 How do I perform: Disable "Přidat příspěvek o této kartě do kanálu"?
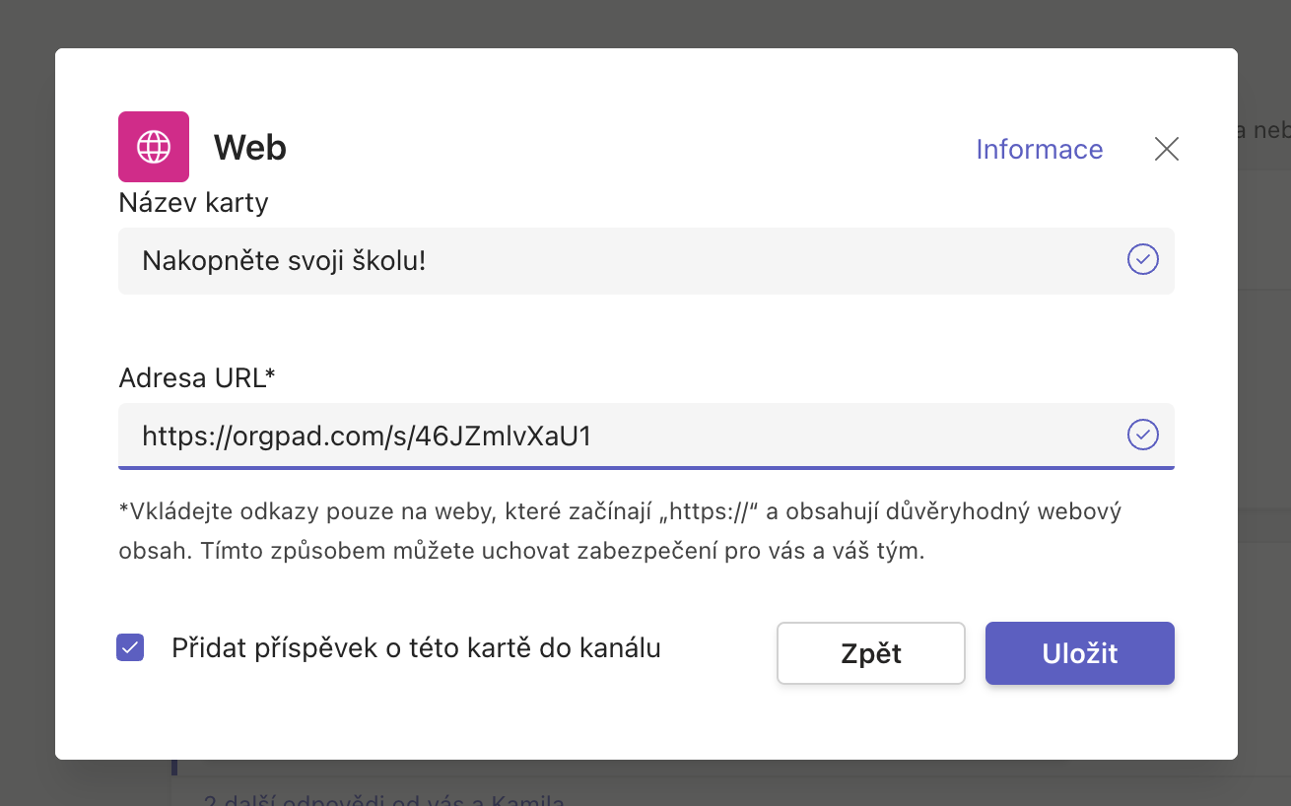pos(129,646)
